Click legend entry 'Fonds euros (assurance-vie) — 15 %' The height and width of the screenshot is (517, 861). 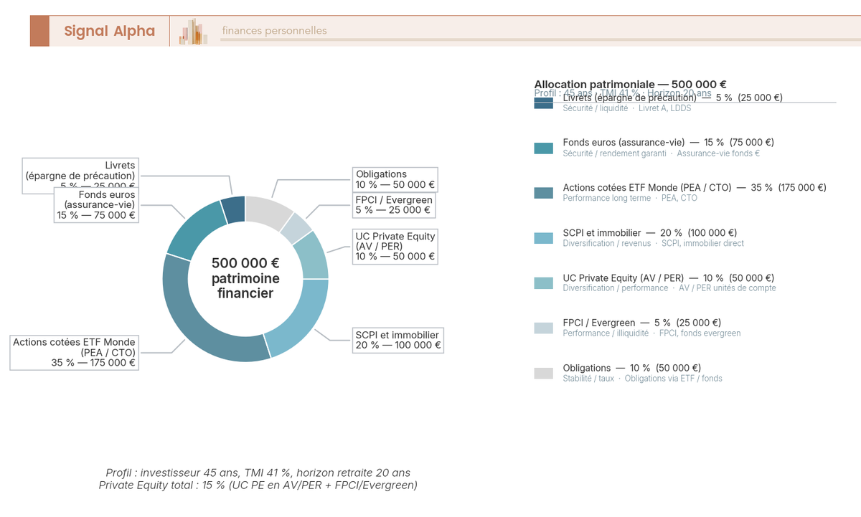pyautogui.click(x=668, y=143)
